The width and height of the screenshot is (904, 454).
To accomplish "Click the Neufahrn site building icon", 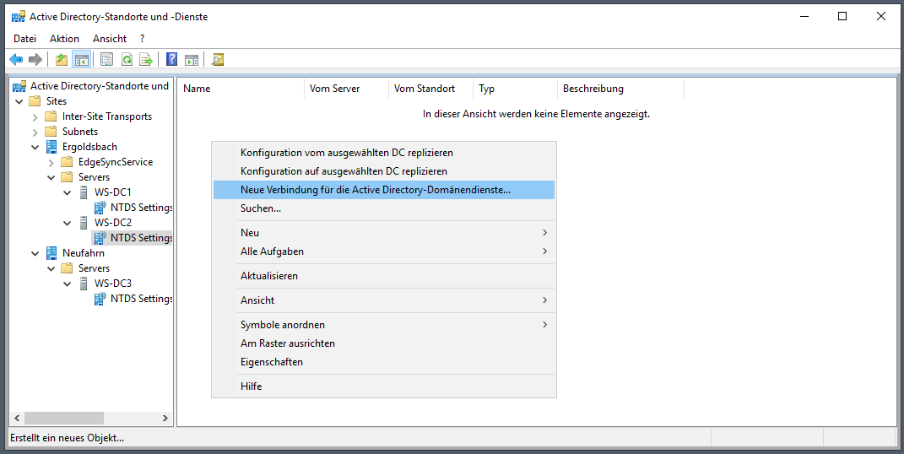I will coord(51,253).
